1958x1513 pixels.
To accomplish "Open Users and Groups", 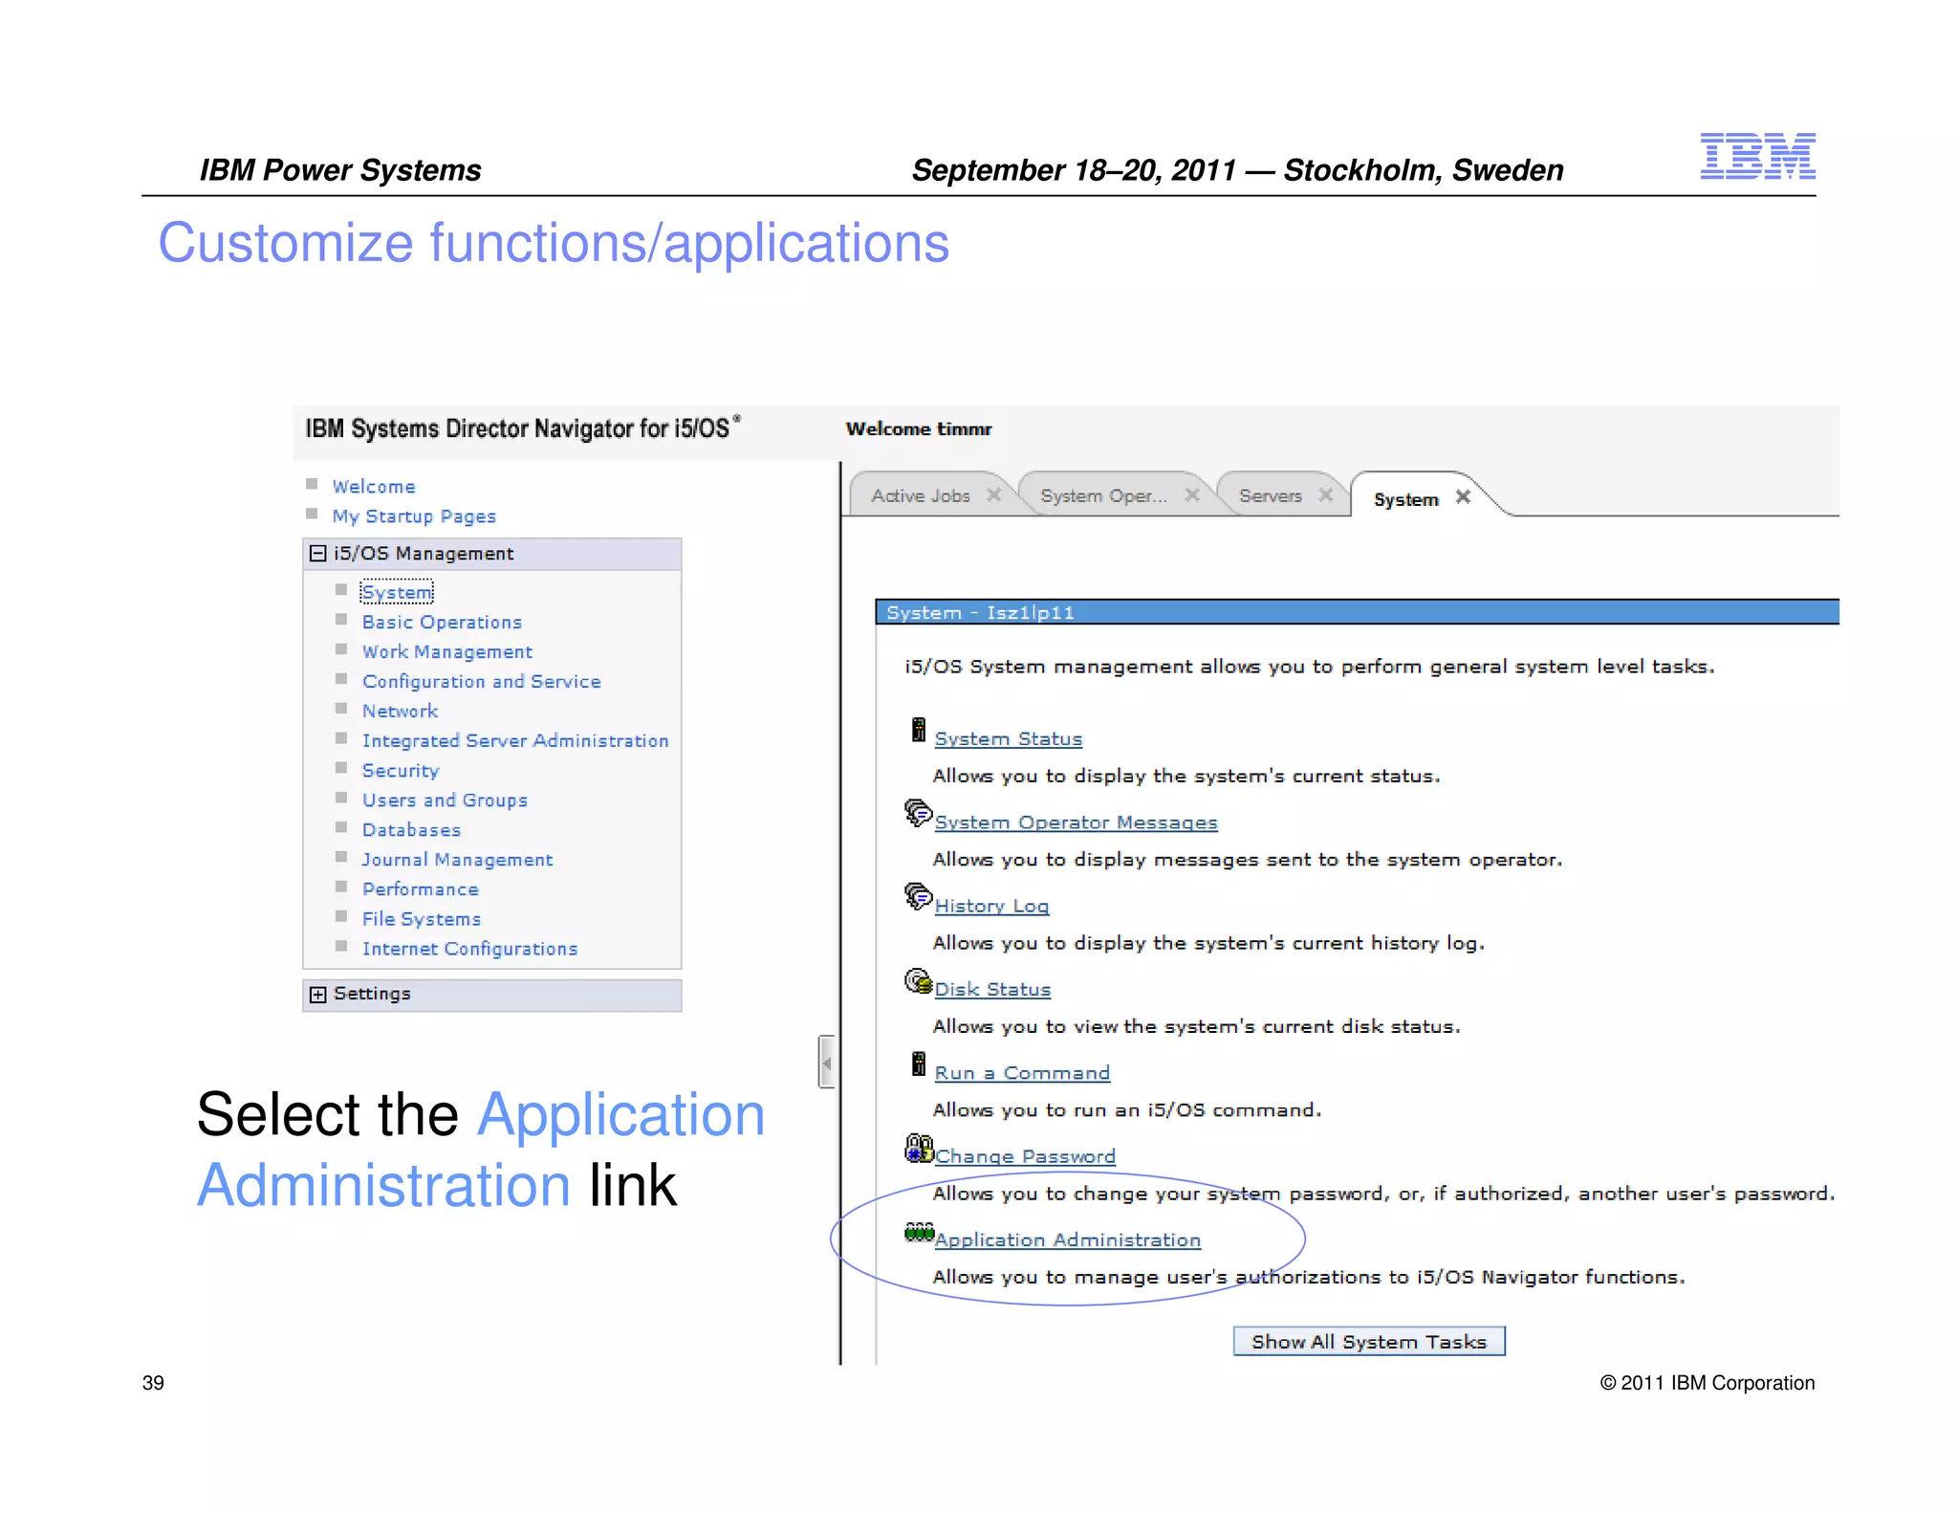I will 445,800.
